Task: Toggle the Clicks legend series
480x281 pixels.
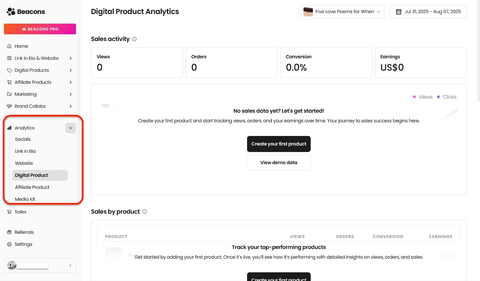Action: pos(446,97)
